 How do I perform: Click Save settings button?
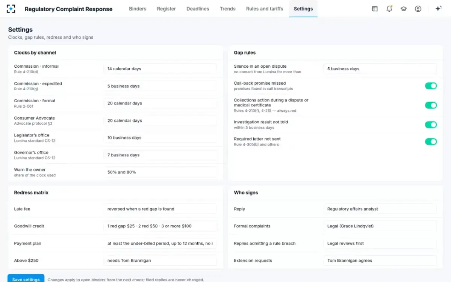click(x=26, y=279)
